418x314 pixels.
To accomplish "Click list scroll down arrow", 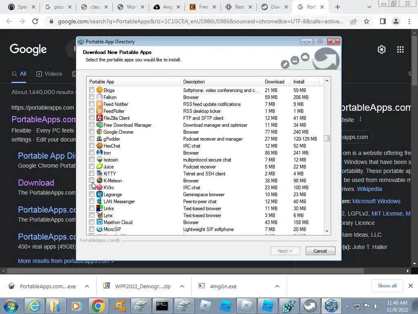I will [327, 231].
